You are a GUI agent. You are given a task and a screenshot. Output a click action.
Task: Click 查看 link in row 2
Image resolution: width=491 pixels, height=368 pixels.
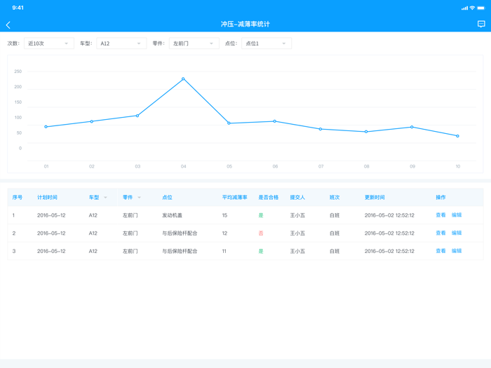[x=440, y=233]
